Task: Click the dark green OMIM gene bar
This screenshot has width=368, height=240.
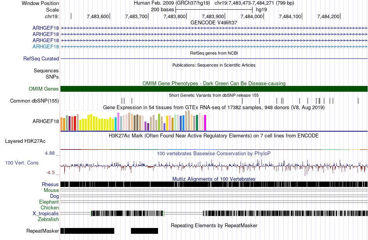Action: click(x=214, y=89)
